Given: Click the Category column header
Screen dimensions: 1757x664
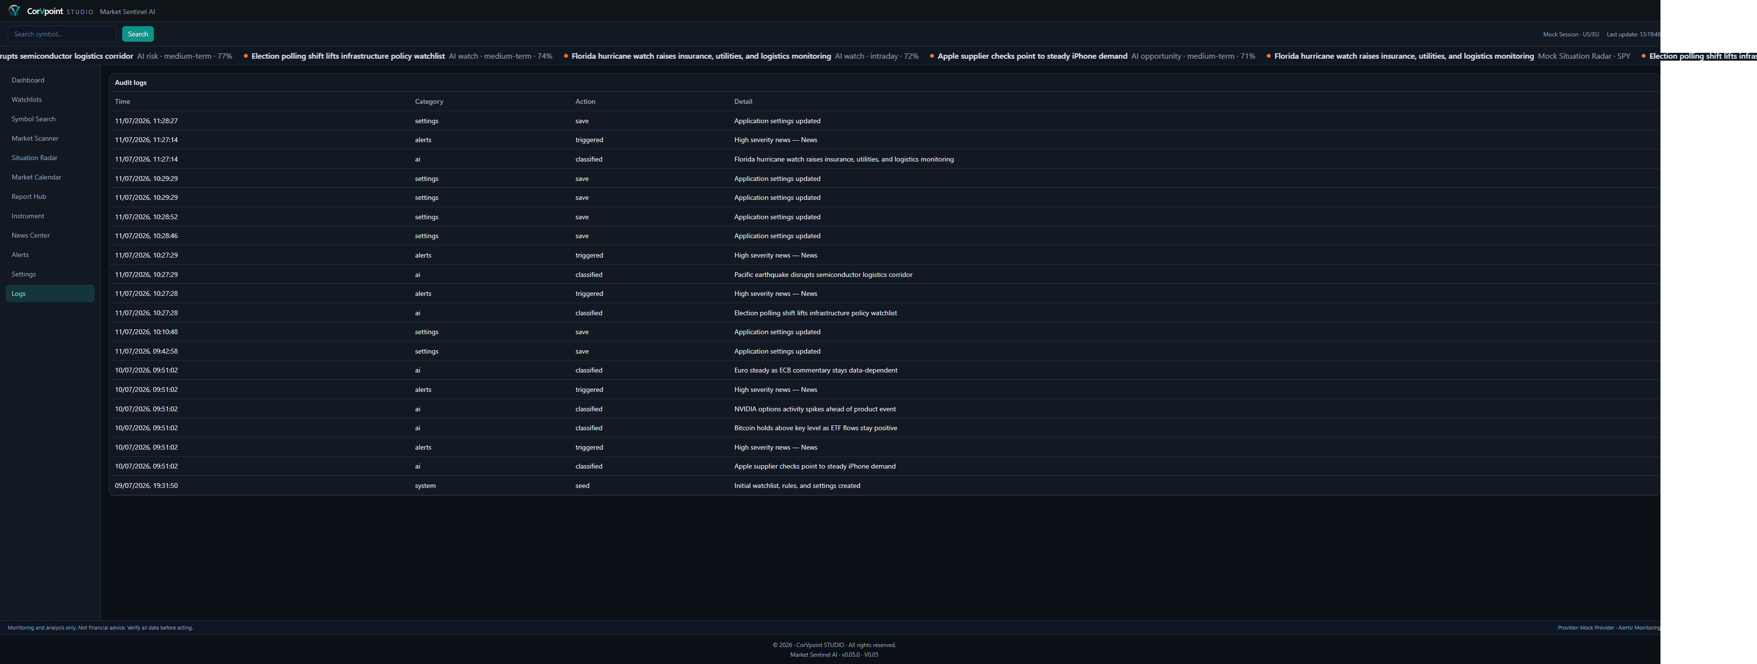Looking at the screenshot, I should (x=429, y=101).
